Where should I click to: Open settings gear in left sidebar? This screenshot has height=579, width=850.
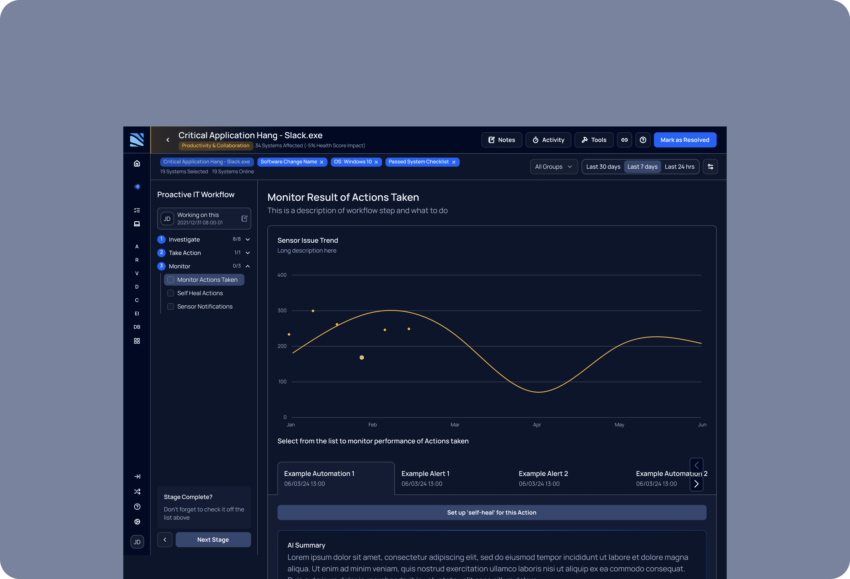click(137, 522)
